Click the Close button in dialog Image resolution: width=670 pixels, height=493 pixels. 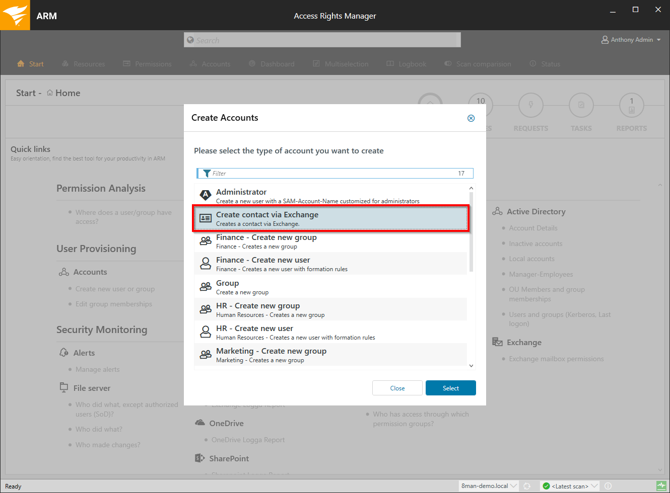[x=397, y=388]
